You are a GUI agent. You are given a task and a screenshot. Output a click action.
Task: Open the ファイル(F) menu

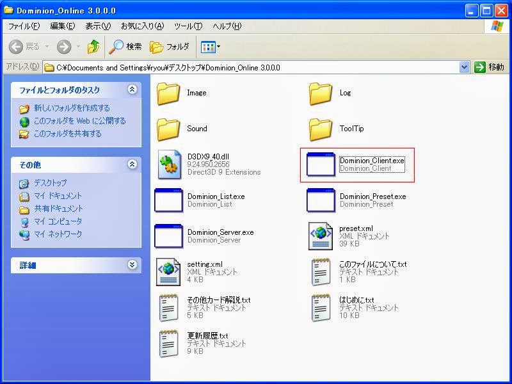[24, 26]
